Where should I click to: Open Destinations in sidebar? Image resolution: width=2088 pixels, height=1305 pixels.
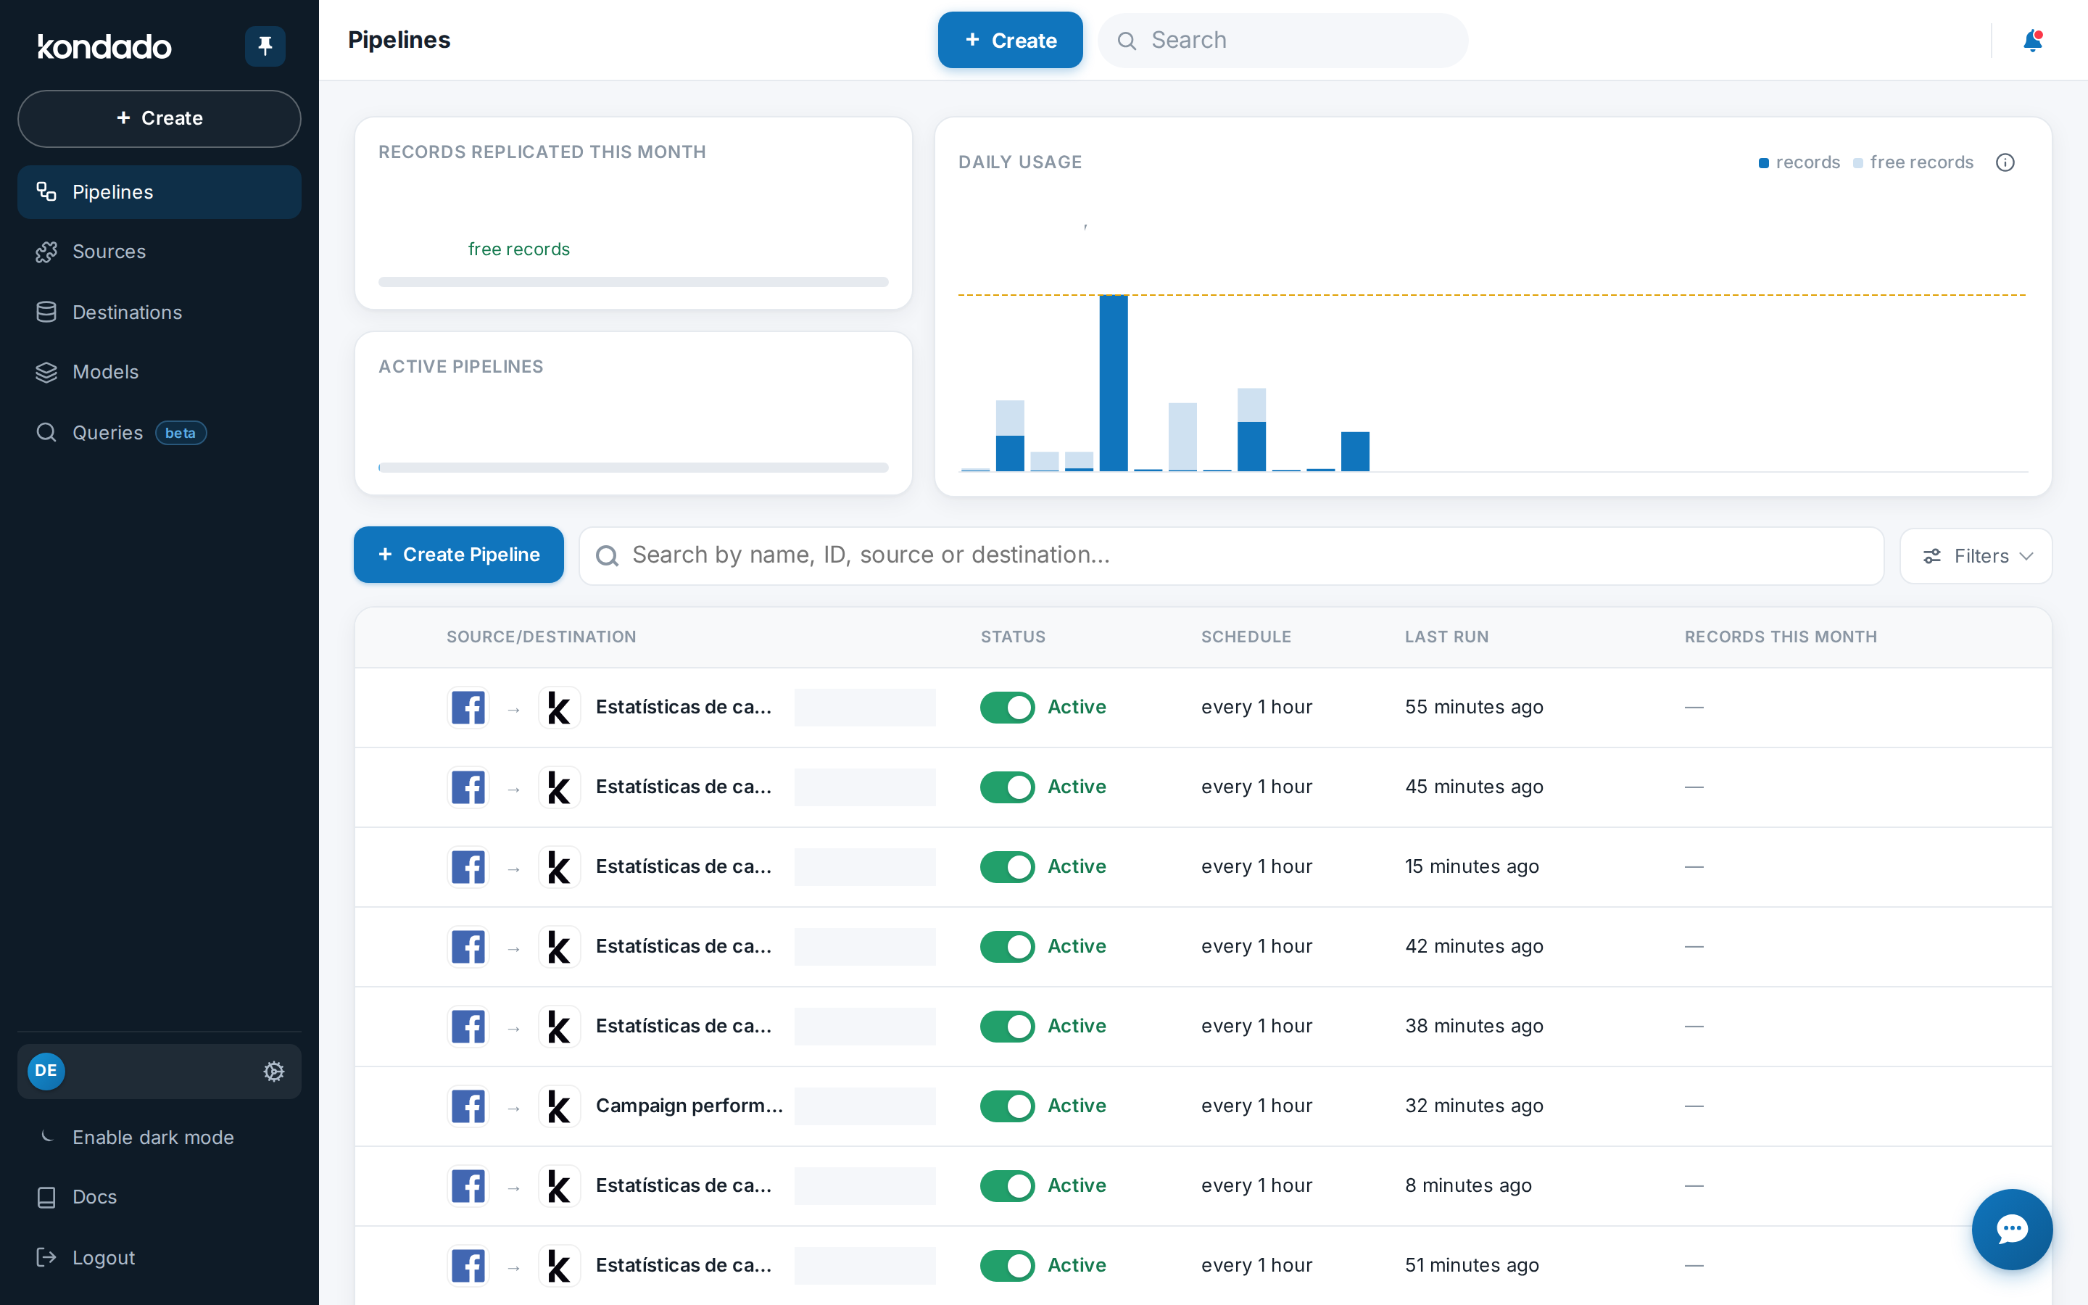coord(159,312)
